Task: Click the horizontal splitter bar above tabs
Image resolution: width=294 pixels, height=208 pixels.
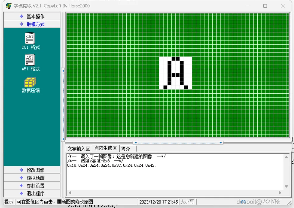Action: coord(178,143)
